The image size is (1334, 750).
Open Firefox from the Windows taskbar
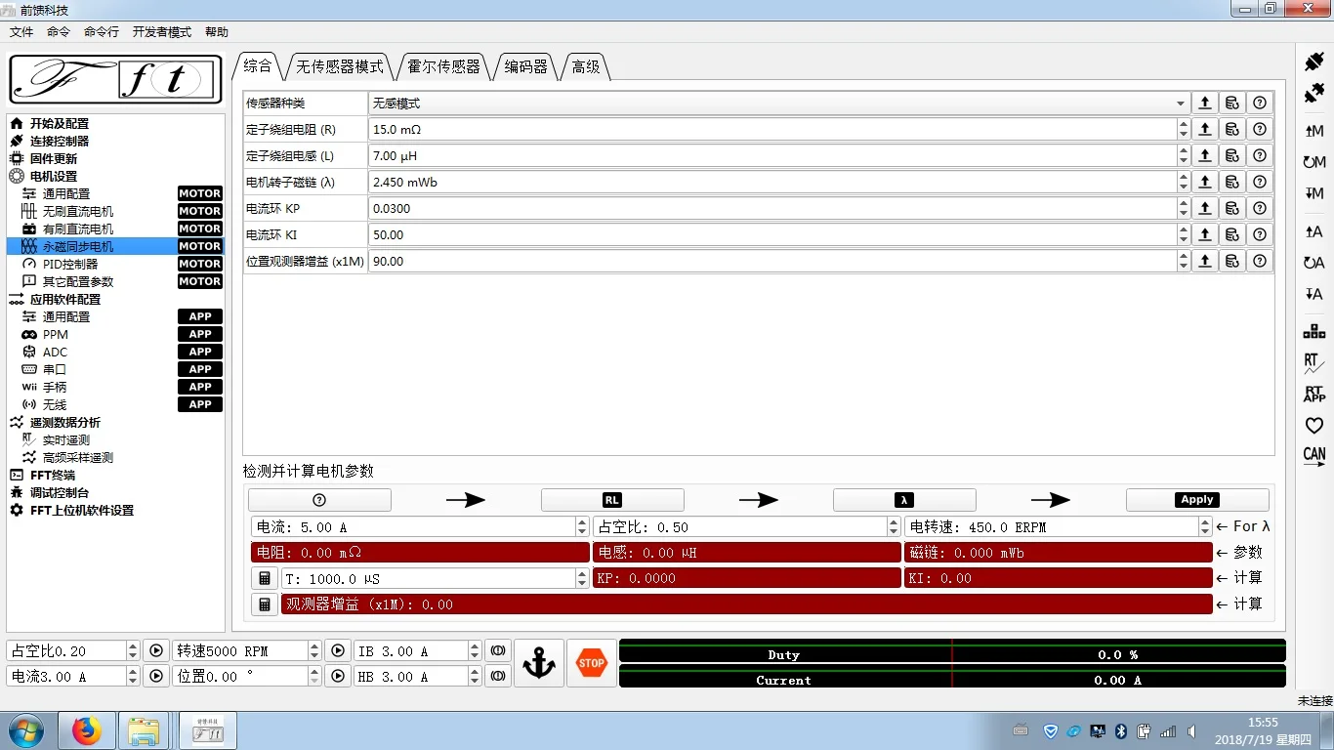pyautogui.click(x=87, y=730)
